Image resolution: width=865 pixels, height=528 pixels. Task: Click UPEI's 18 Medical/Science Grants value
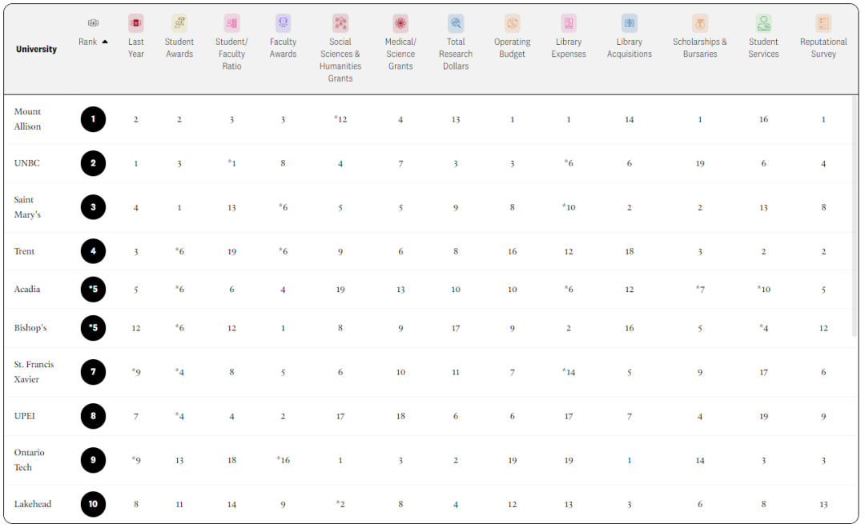400,416
